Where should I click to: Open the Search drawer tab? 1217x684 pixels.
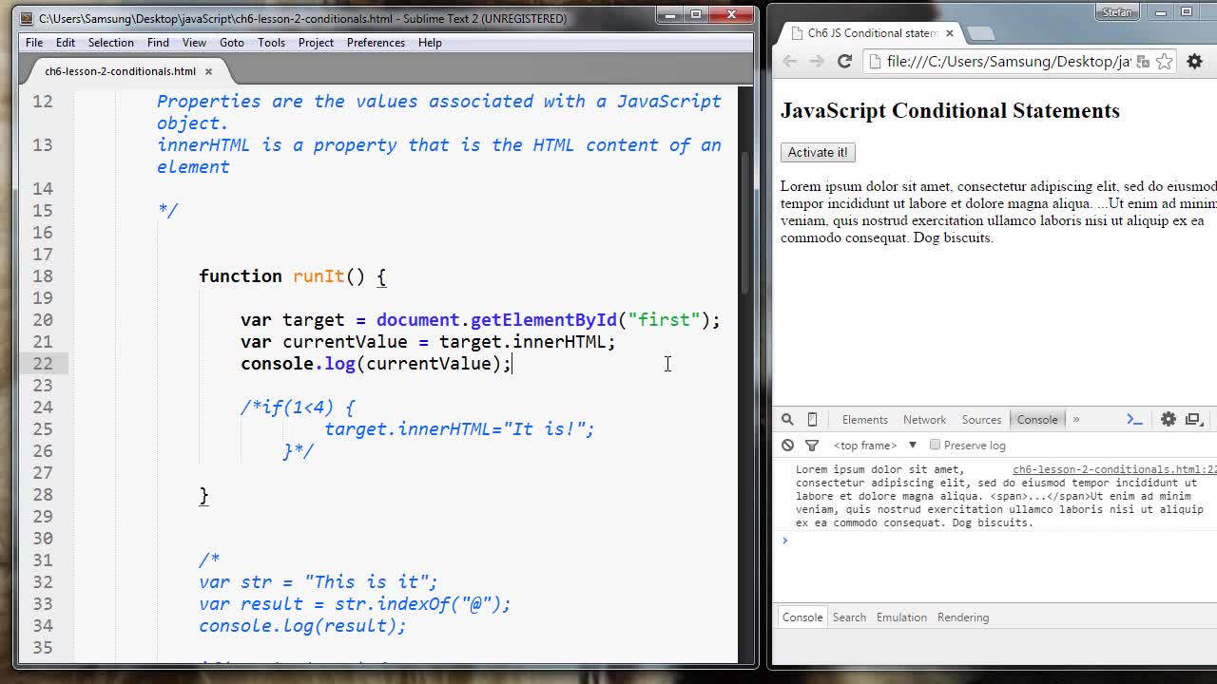coord(849,617)
